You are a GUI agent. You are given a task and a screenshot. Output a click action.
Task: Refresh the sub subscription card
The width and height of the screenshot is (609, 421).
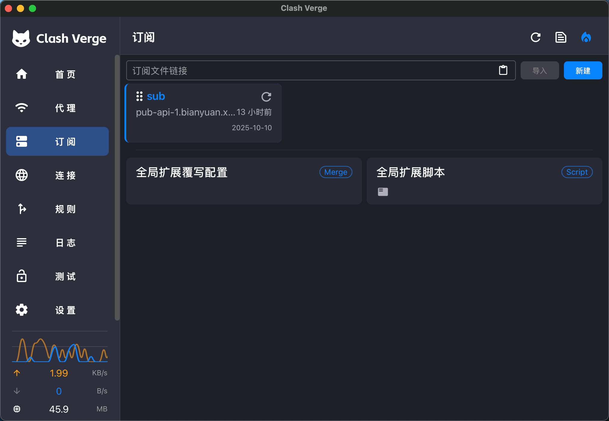(266, 97)
